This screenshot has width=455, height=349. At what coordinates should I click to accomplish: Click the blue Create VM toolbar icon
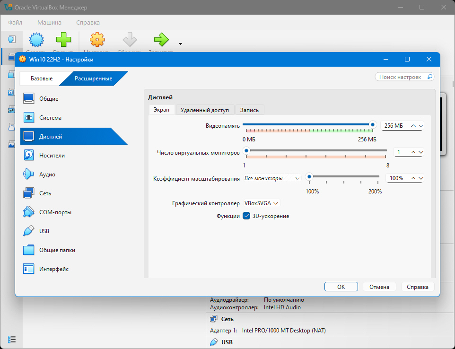point(36,40)
